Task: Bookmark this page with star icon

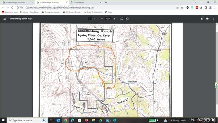Action: point(182,7)
